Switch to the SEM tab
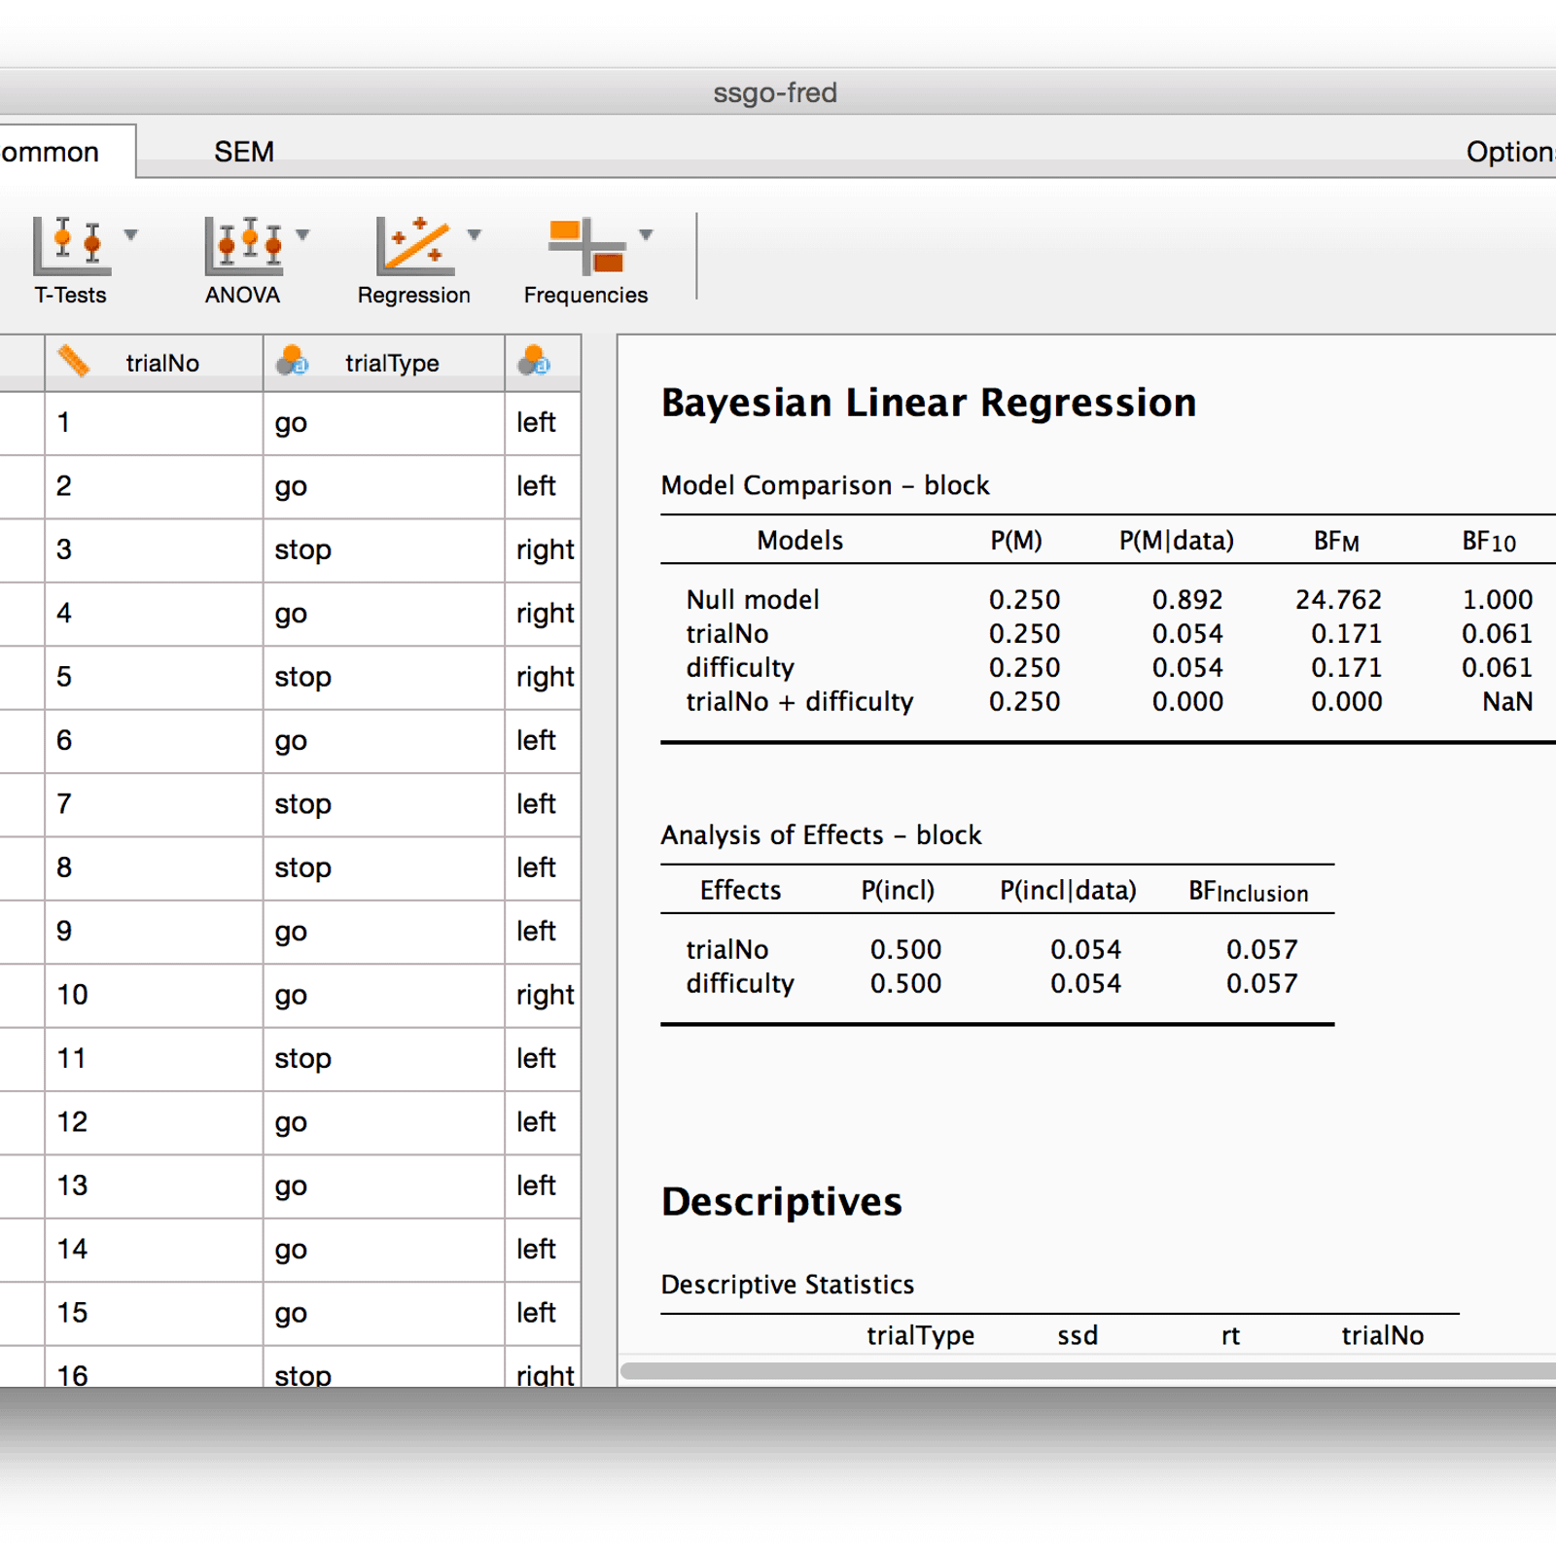 tap(244, 152)
